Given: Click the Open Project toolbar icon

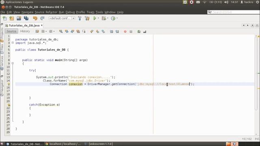Looking at the screenshot, I should click(x=19, y=18).
